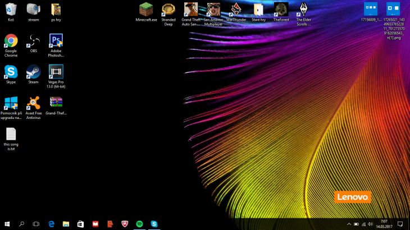
Task: Open the network Wi-Fi tray icon
Action: 363,224
